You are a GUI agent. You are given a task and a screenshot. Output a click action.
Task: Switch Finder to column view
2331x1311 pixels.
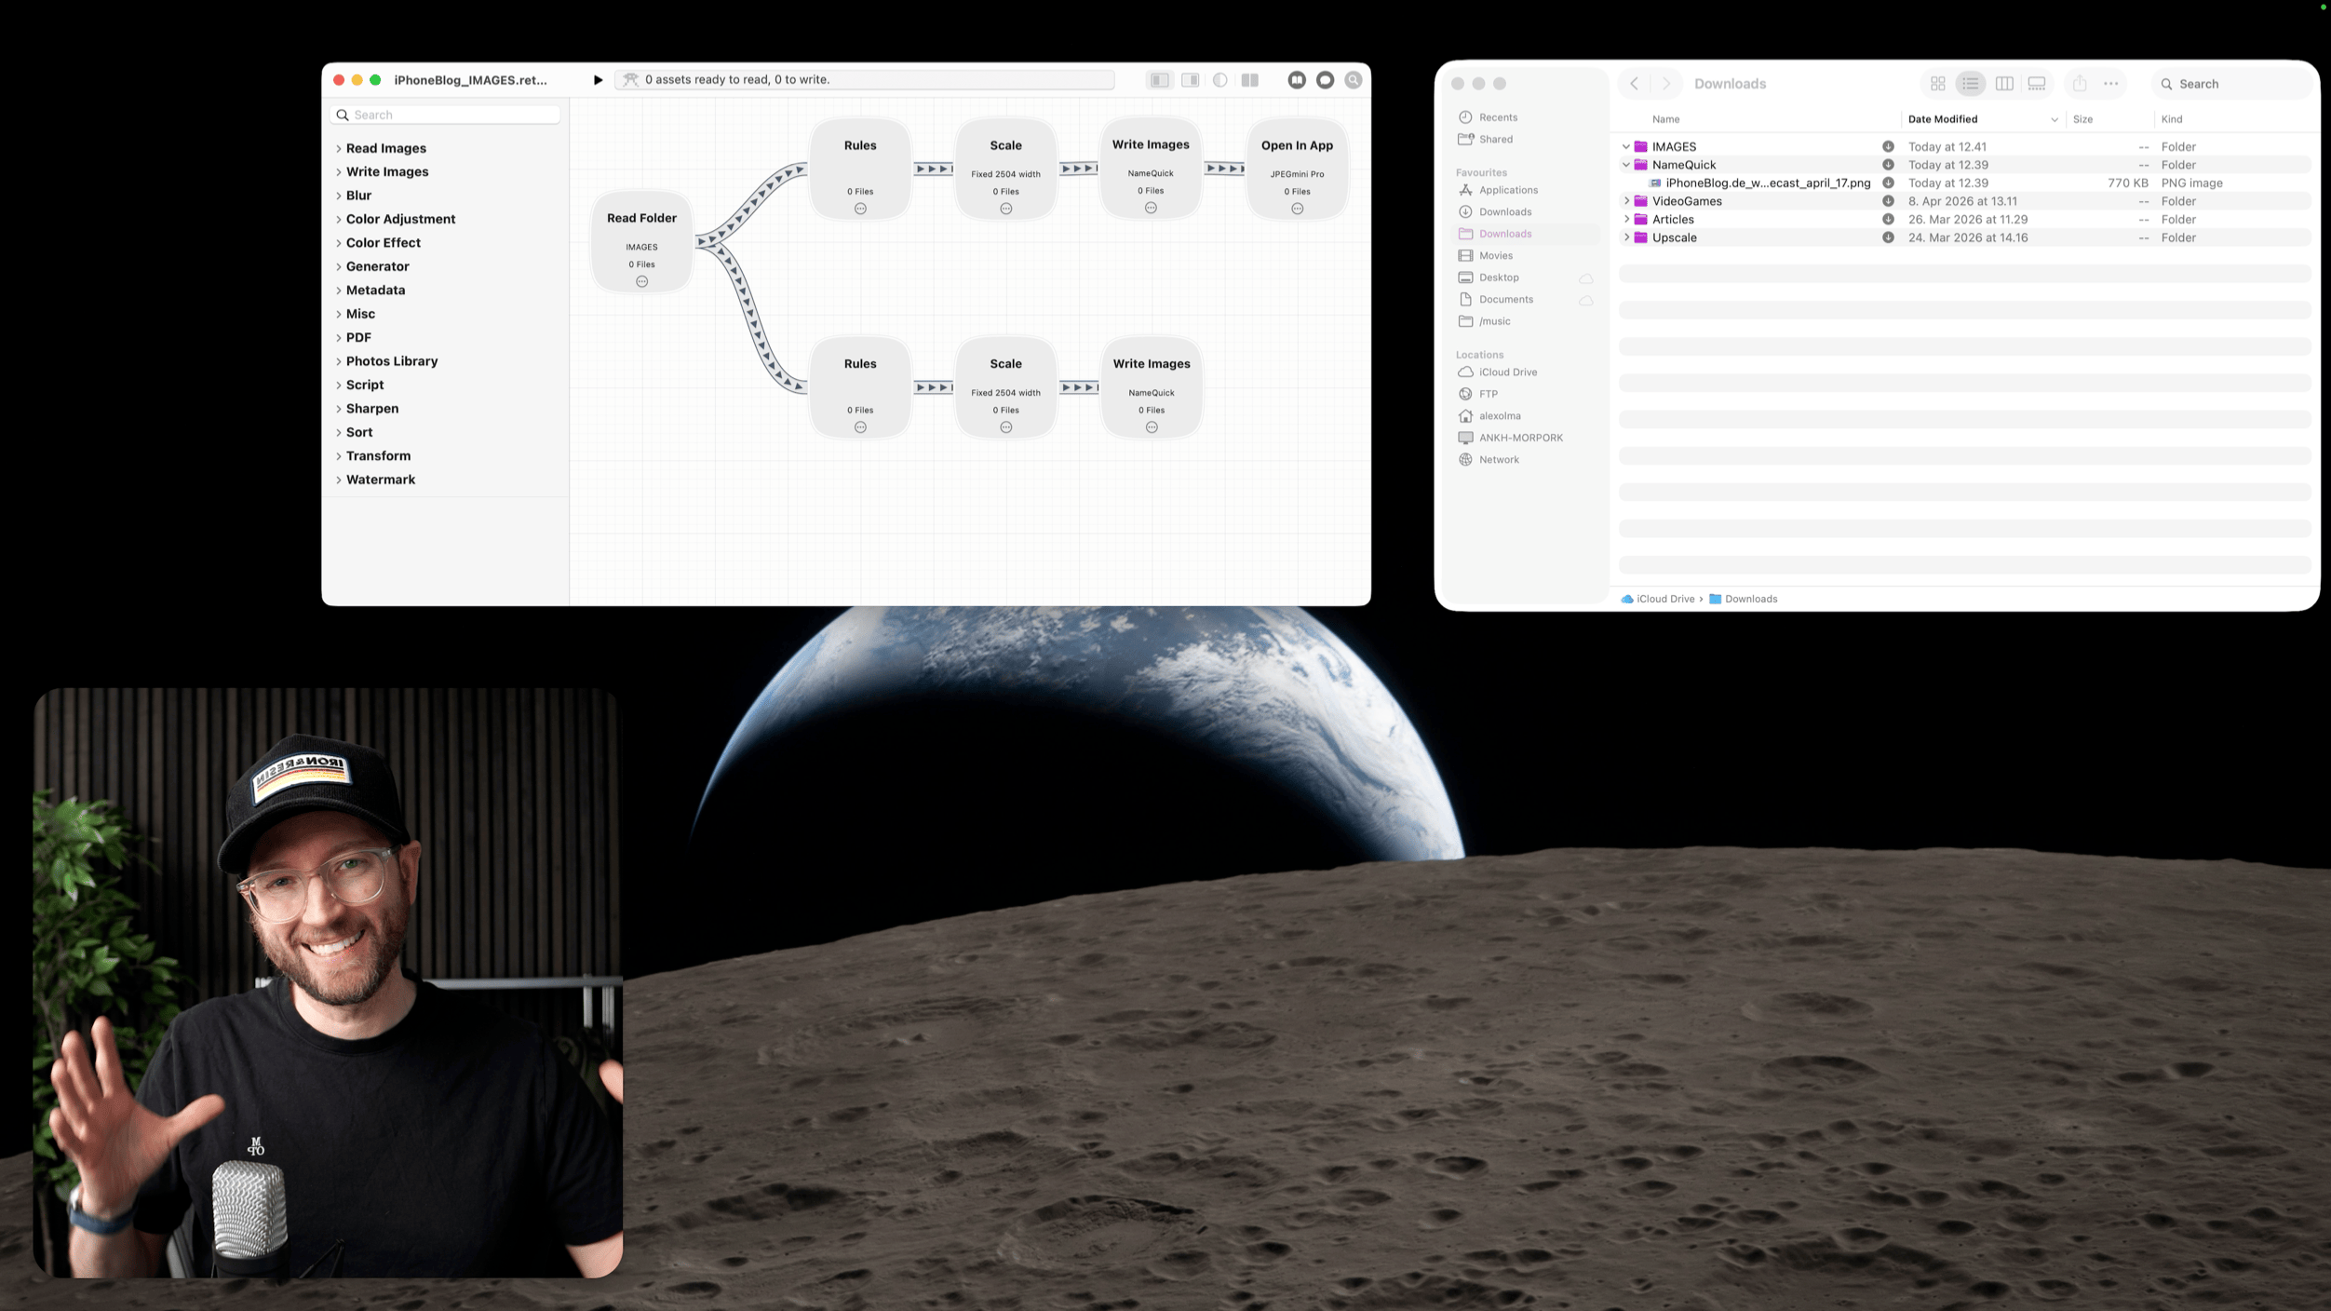point(2004,84)
